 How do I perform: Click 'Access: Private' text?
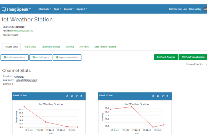click(10, 35)
